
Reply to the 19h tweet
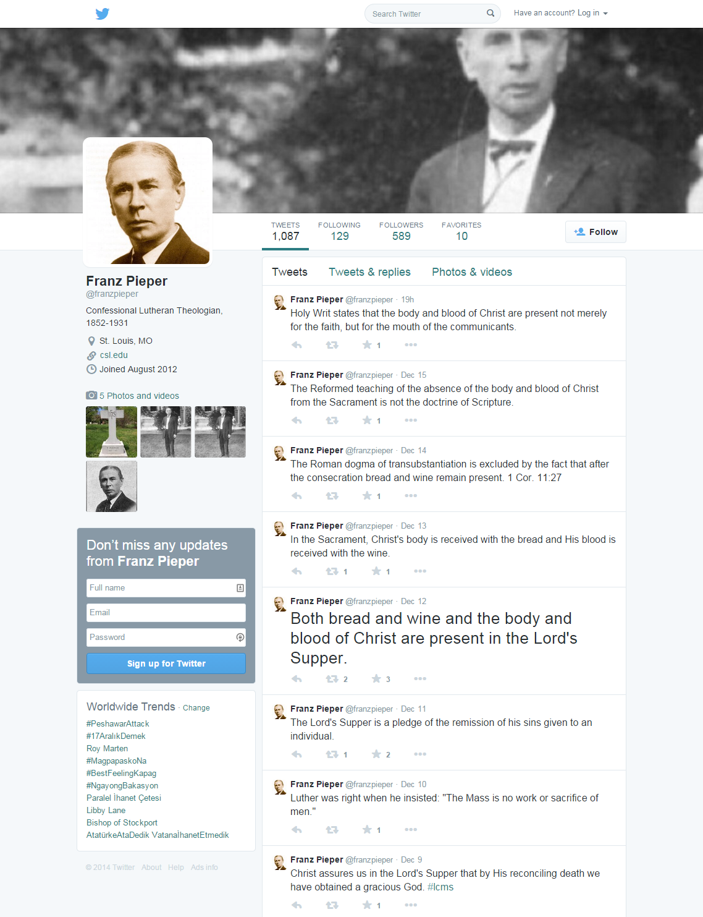click(x=297, y=345)
